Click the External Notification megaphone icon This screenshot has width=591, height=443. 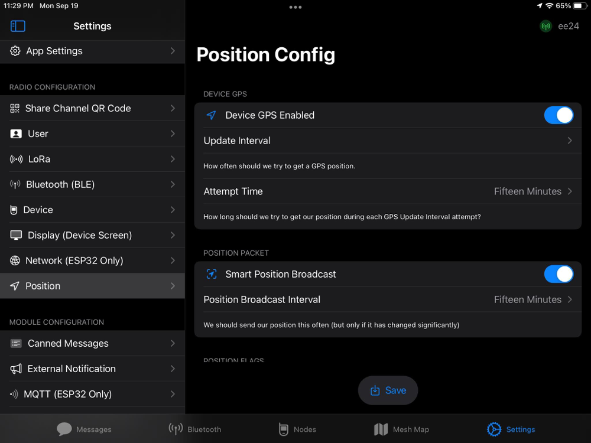[x=16, y=369]
